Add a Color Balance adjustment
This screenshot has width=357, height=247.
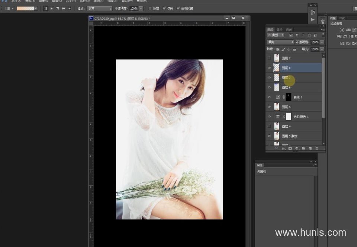345,37
